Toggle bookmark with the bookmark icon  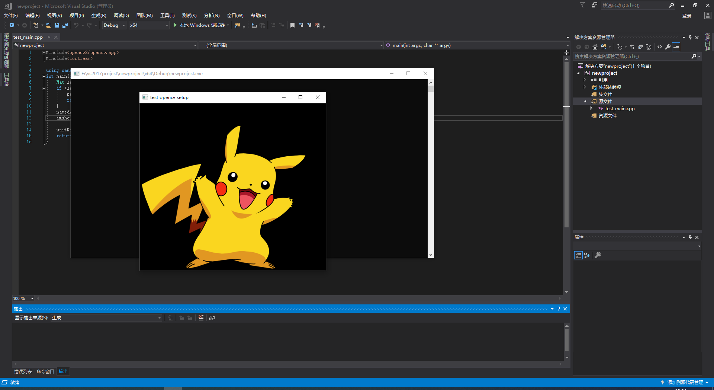(292, 25)
